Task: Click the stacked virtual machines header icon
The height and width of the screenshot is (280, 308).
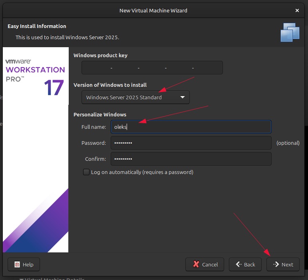Action: coord(290,32)
